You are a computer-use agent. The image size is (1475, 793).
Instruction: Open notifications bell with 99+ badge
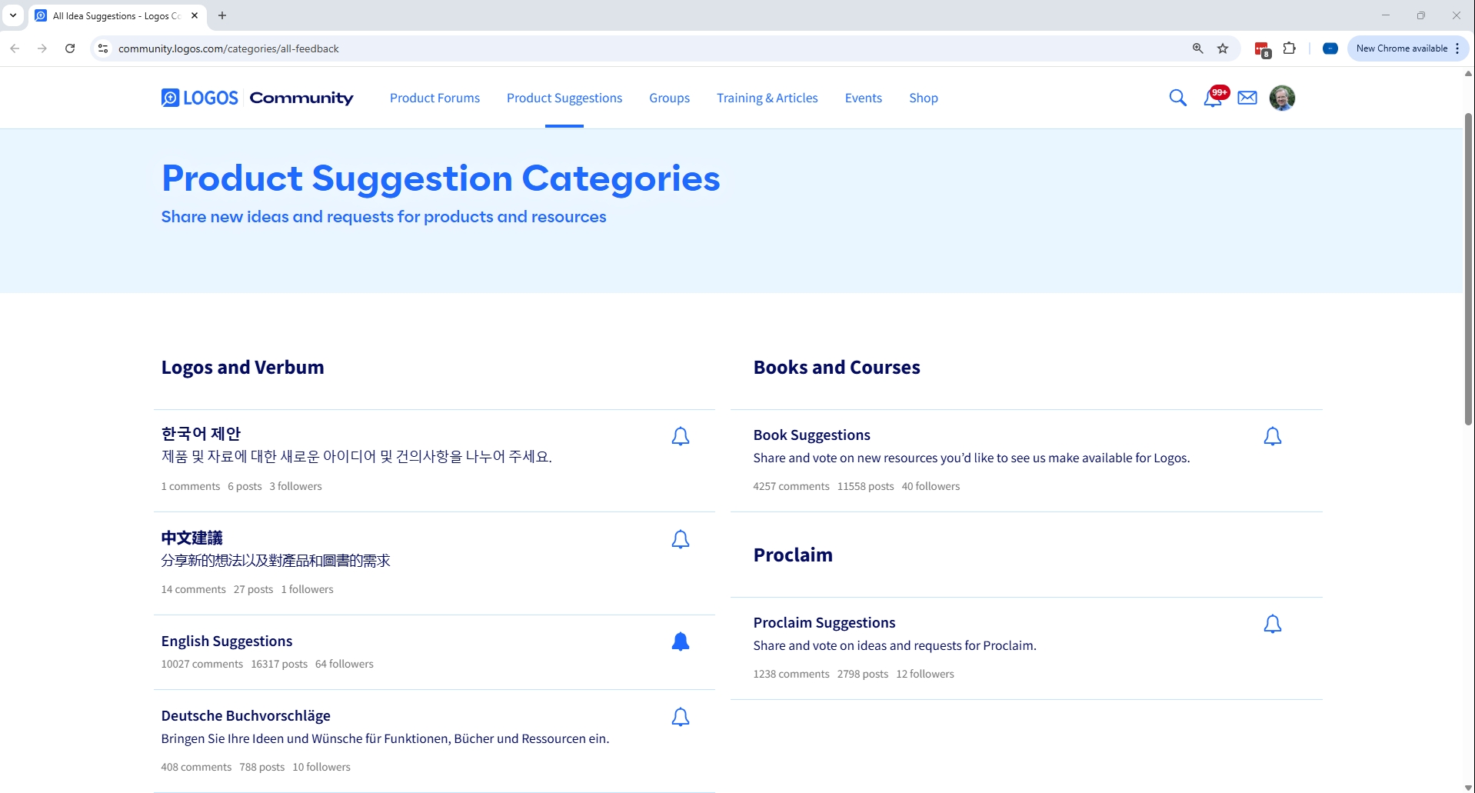coord(1214,97)
